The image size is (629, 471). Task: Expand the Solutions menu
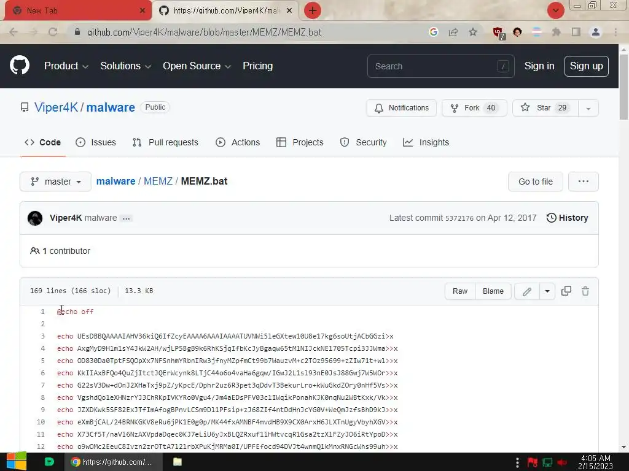click(125, 66)
